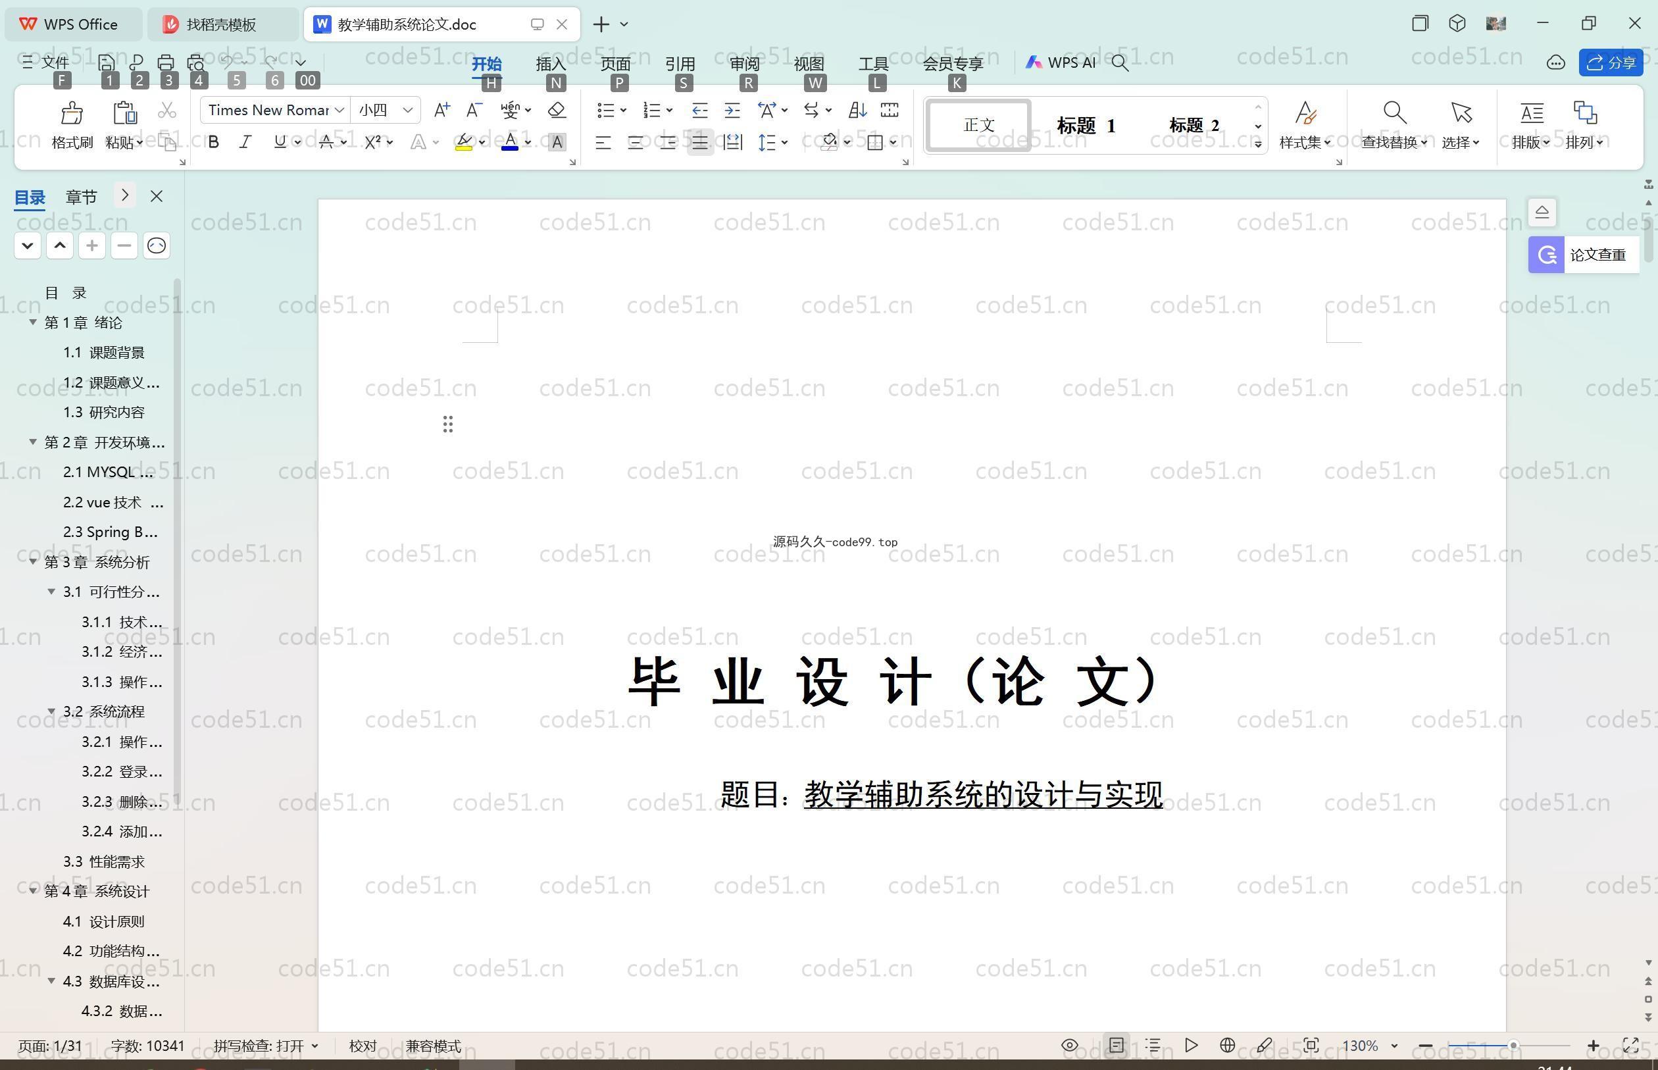Collapse the 第1章 绪论 outline node

[x=33, y=322]
